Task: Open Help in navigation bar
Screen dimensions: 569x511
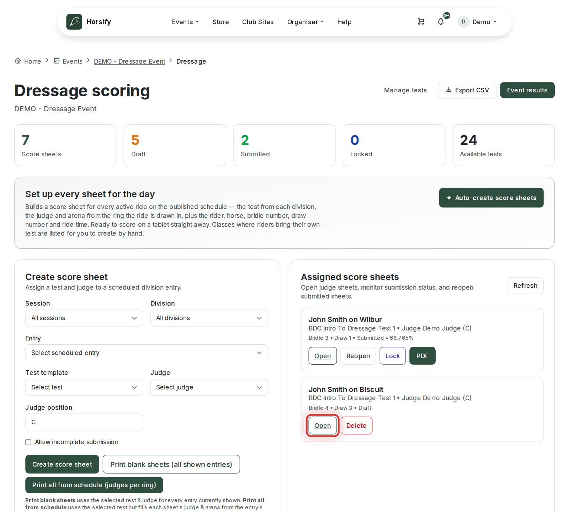Action: tap(344, 22)
